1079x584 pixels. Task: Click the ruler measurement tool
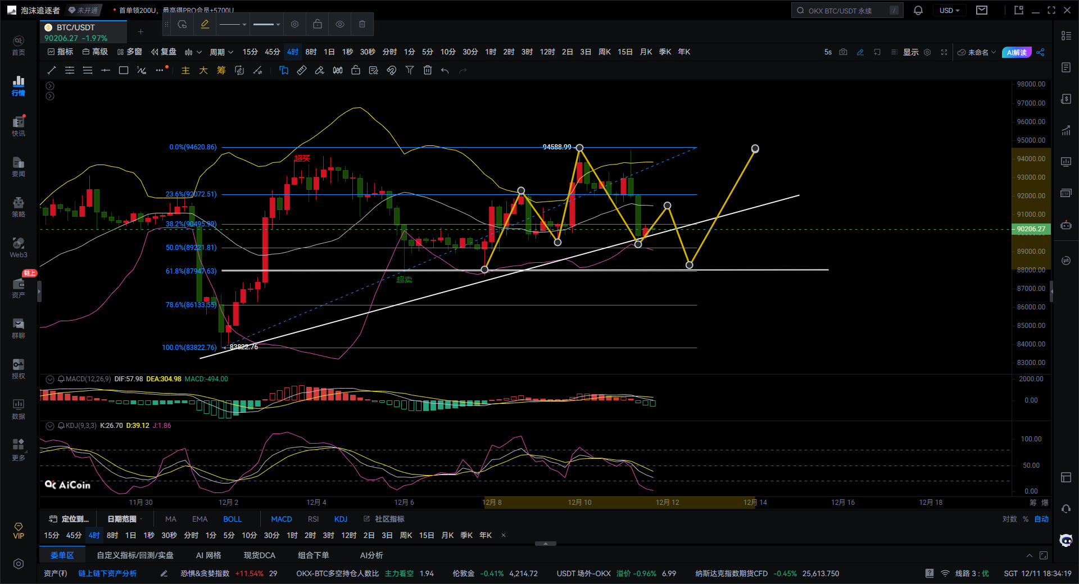(302, 70)
